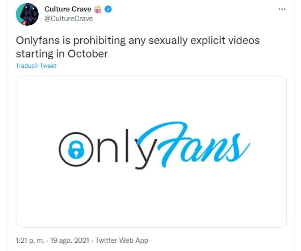The width and height of the screenshot is (301, 251).
Task: Click the Culture Crave profile avatar
Action: pyautogui.click(x=27, y=14)
